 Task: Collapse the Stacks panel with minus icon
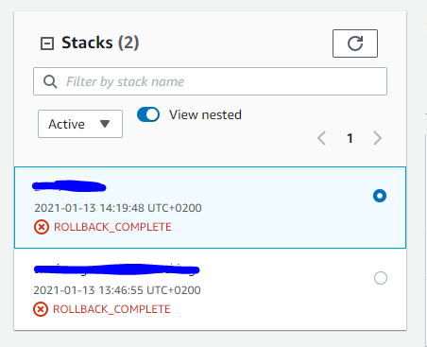point(47,43)
